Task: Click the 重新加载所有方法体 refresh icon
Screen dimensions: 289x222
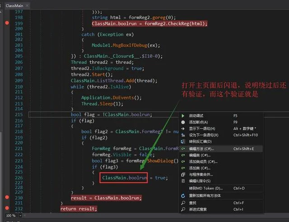Action: pos(183,196)
